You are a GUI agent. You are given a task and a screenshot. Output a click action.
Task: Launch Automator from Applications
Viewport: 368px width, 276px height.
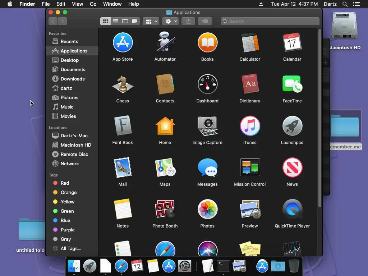point(165,42)
